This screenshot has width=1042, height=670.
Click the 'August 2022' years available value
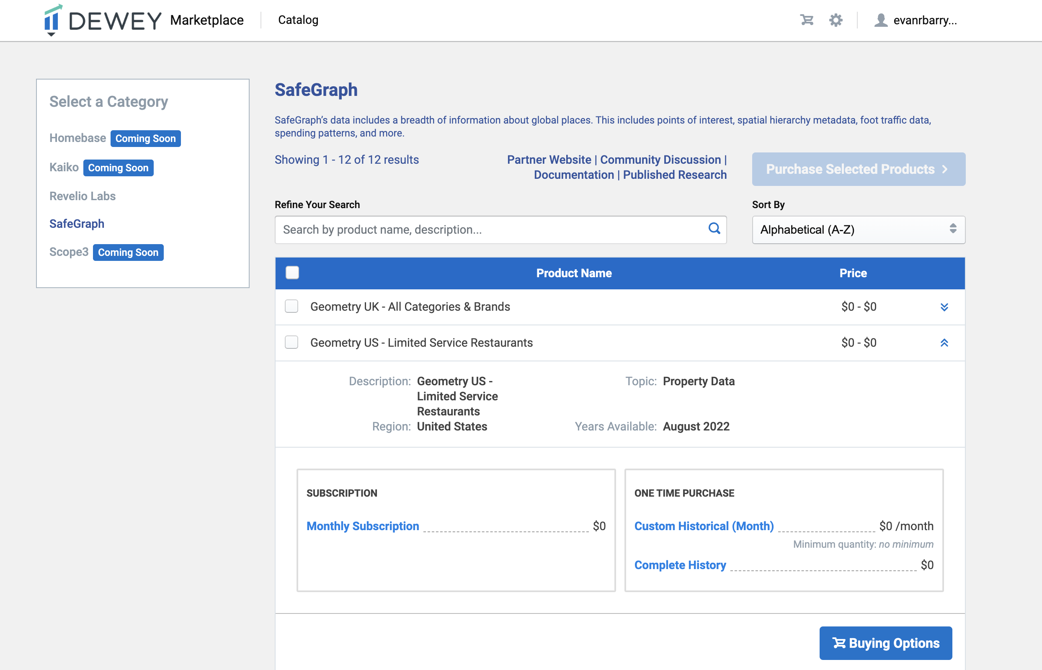696,426
